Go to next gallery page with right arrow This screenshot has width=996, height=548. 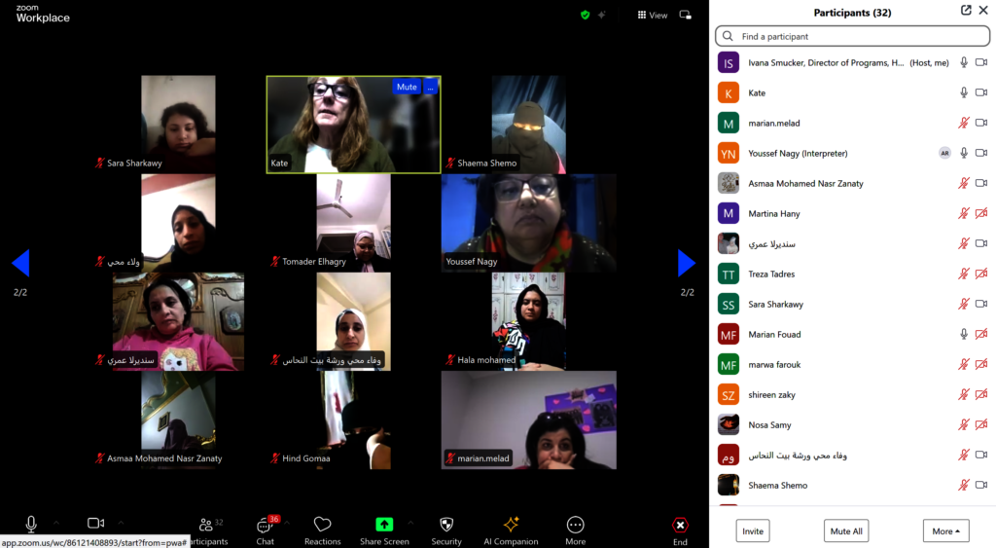click(x=687, y=263)
